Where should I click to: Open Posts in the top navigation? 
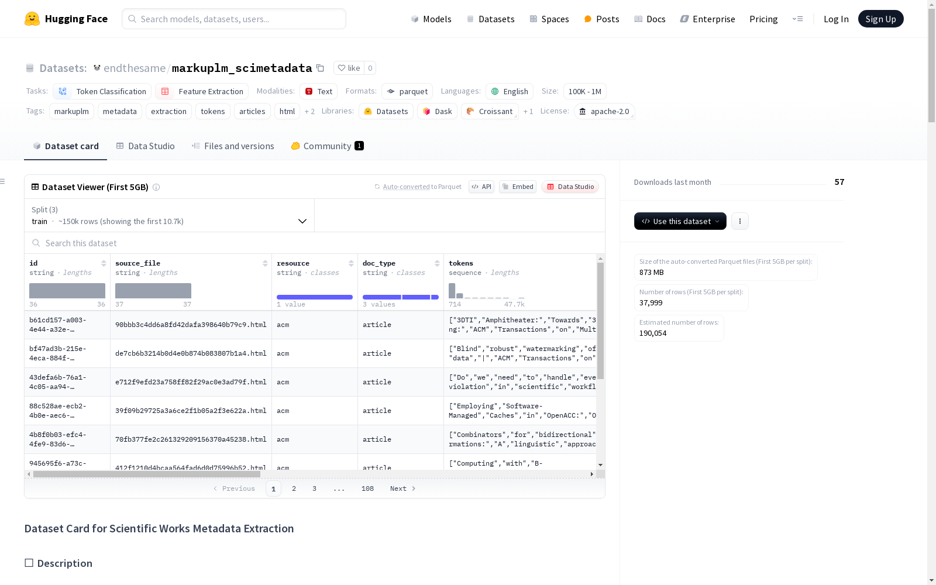601,19
